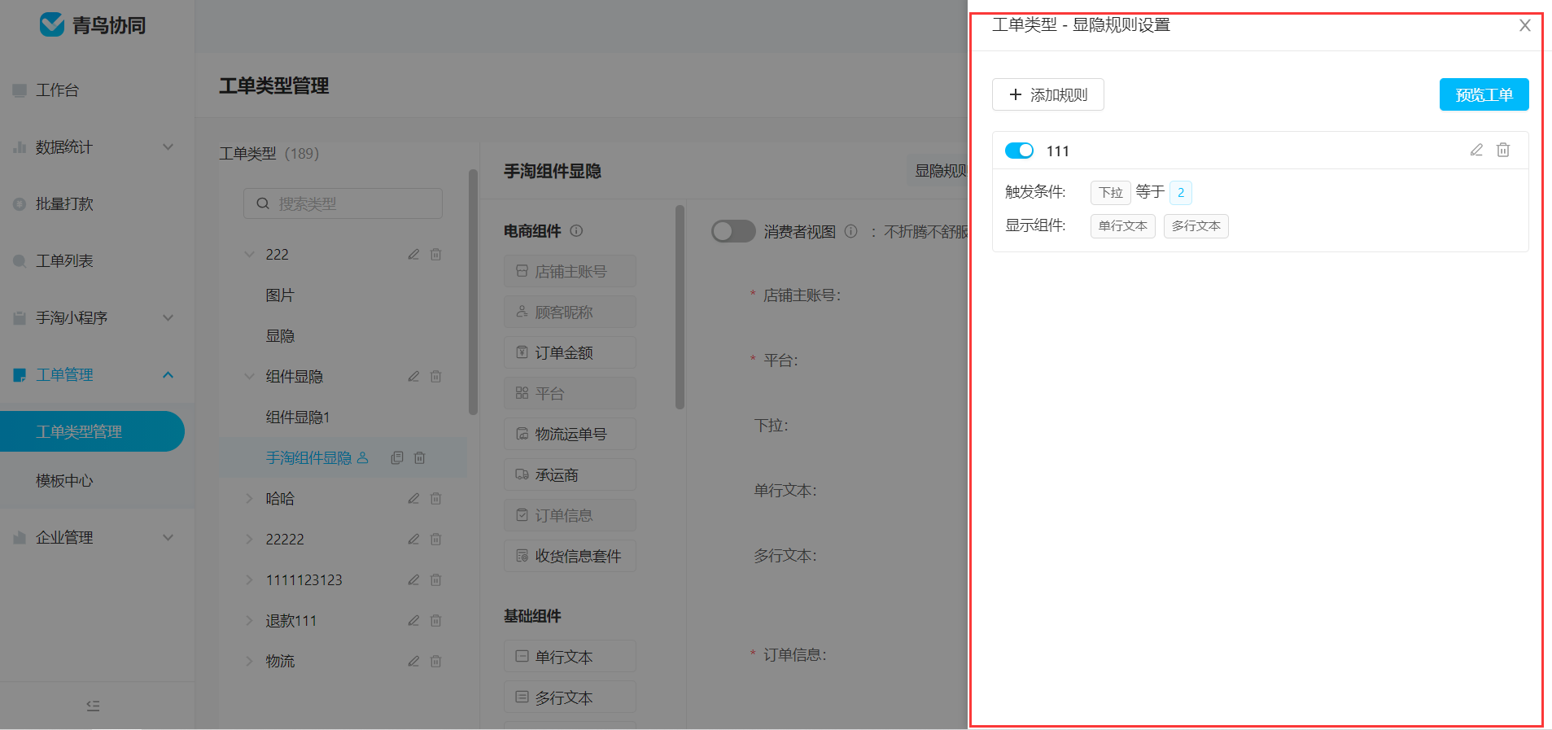Delete the 手淘组件显隐 type

click(x=419, y=457)
